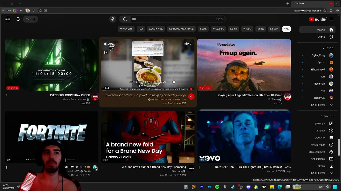The image size is (341, 191).
Task: Expand more results under הדף שלי
Action: click(318, 173)
